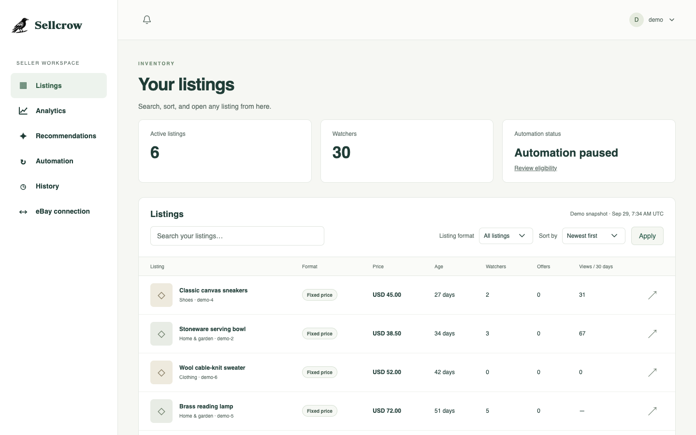The height and width of the screenshot is (435, 696).
Task: Open notifications bell
Action: pos(147,20)
